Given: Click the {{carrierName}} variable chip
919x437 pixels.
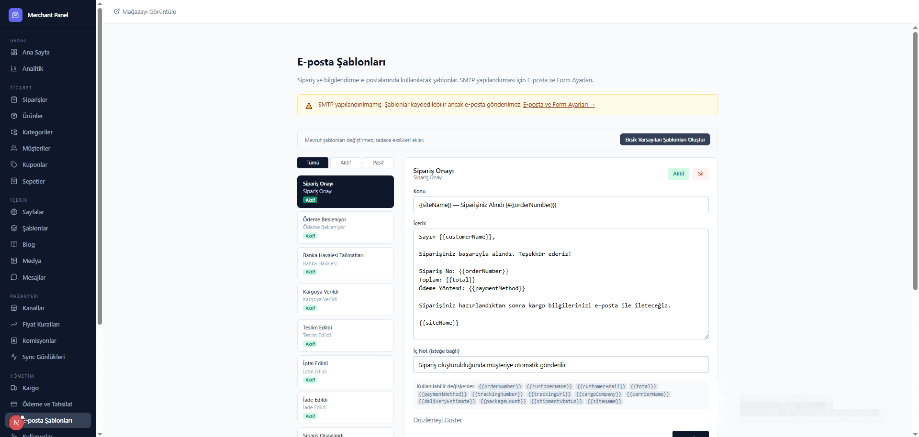Looking at the screenshot, I should pyautogui.click(x=648, y=394).
